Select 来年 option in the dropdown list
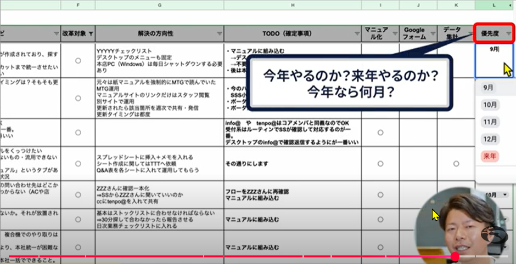 pos(490,156)
